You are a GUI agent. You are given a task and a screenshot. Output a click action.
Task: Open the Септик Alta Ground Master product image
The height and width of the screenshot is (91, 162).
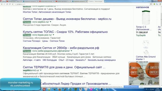[146, 48]
